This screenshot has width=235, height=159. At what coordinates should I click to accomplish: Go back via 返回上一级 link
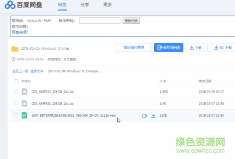(20, 71)
